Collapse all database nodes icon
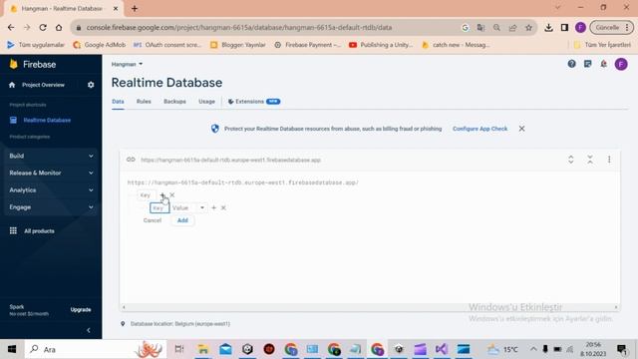This screenshot has width=638, height=359. click(x=590, y=160)
